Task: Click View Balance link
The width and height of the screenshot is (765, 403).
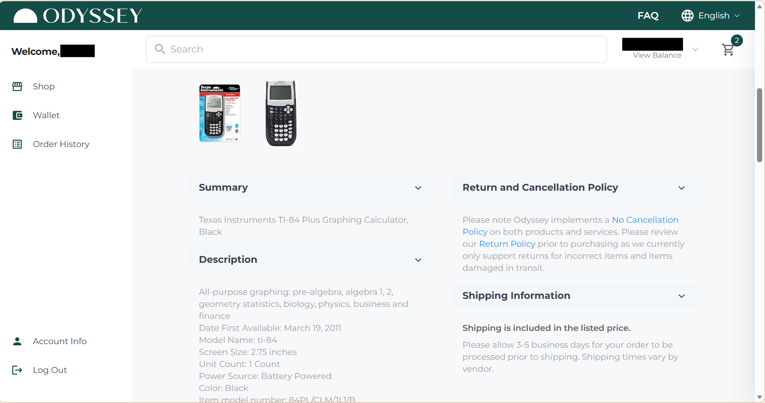Action: [x=657, y=55]
